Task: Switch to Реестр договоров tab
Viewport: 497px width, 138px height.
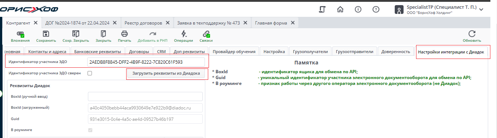Action: [x=143, y=23]
